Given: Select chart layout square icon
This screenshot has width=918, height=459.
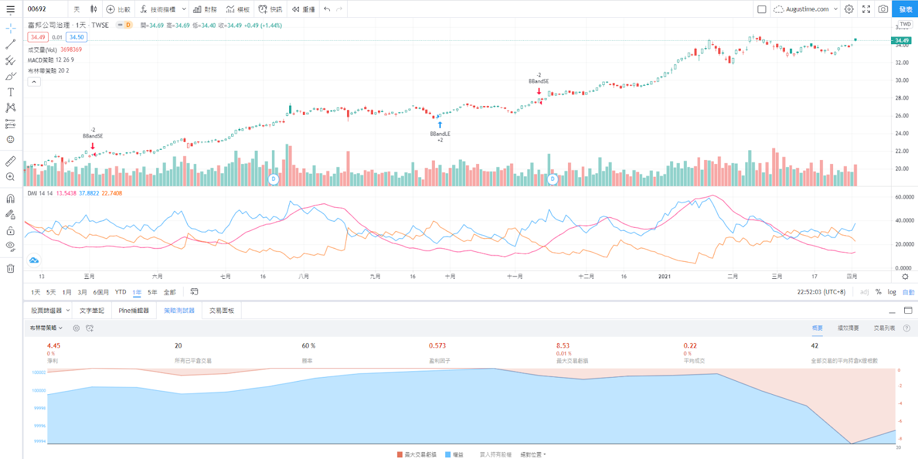Looking at the screenshot, I should tap(762, 9).
